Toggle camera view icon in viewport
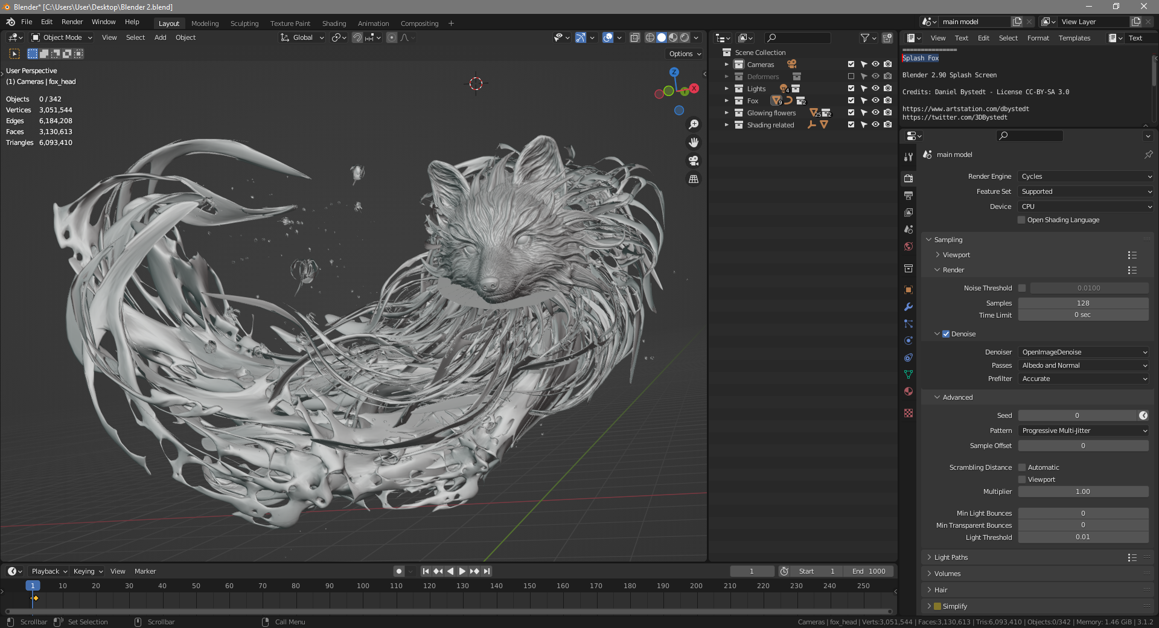 [694, 161]
